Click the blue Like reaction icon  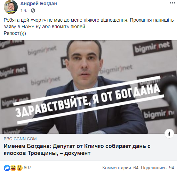coord(7,168)
